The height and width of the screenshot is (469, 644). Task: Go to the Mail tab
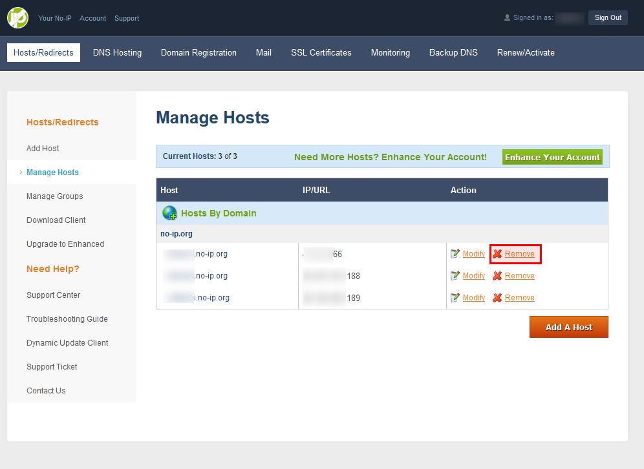pos(264,52)
